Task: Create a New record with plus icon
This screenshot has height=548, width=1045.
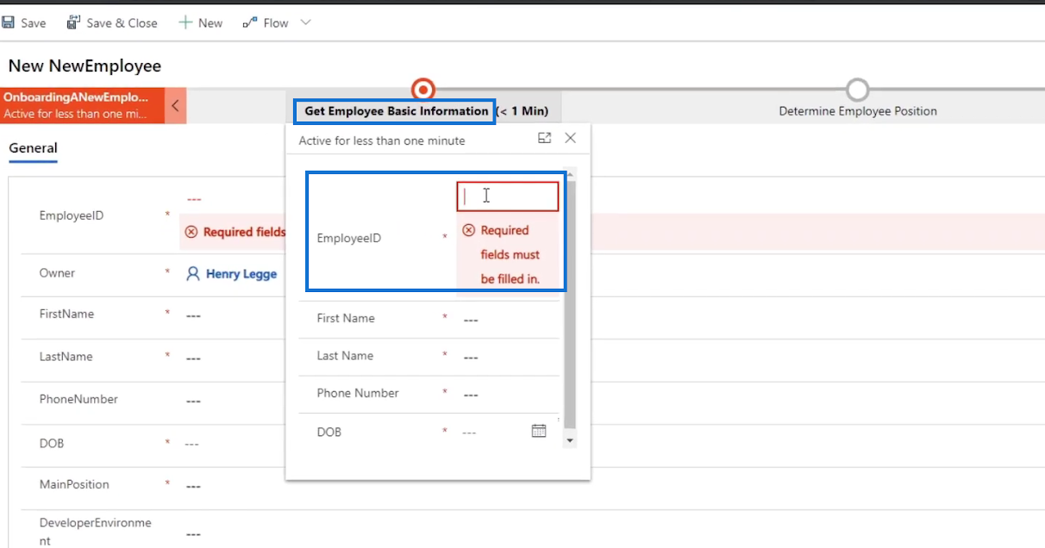Action: click(201, 23)
